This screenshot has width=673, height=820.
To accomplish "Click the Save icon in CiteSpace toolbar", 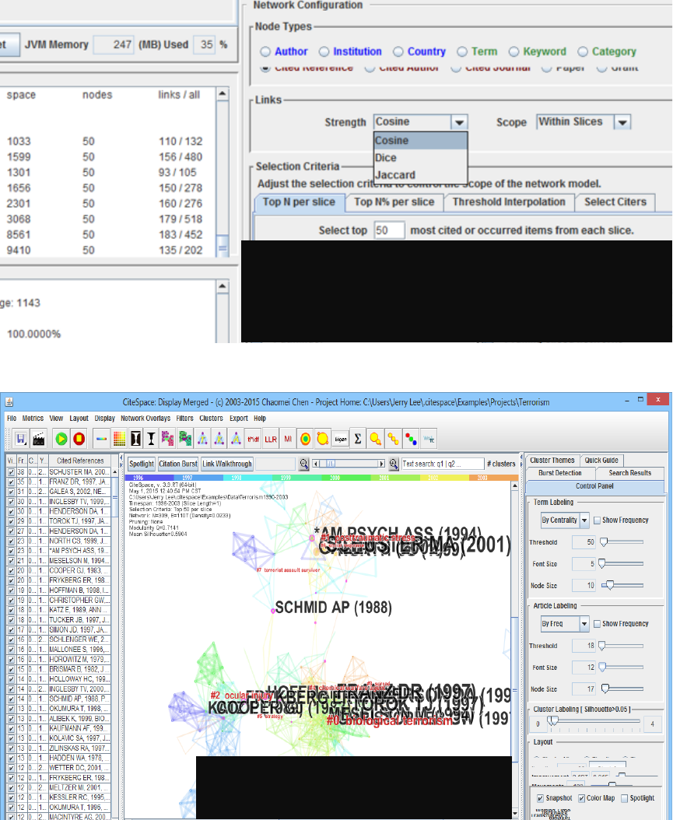I will click(21, 439).
